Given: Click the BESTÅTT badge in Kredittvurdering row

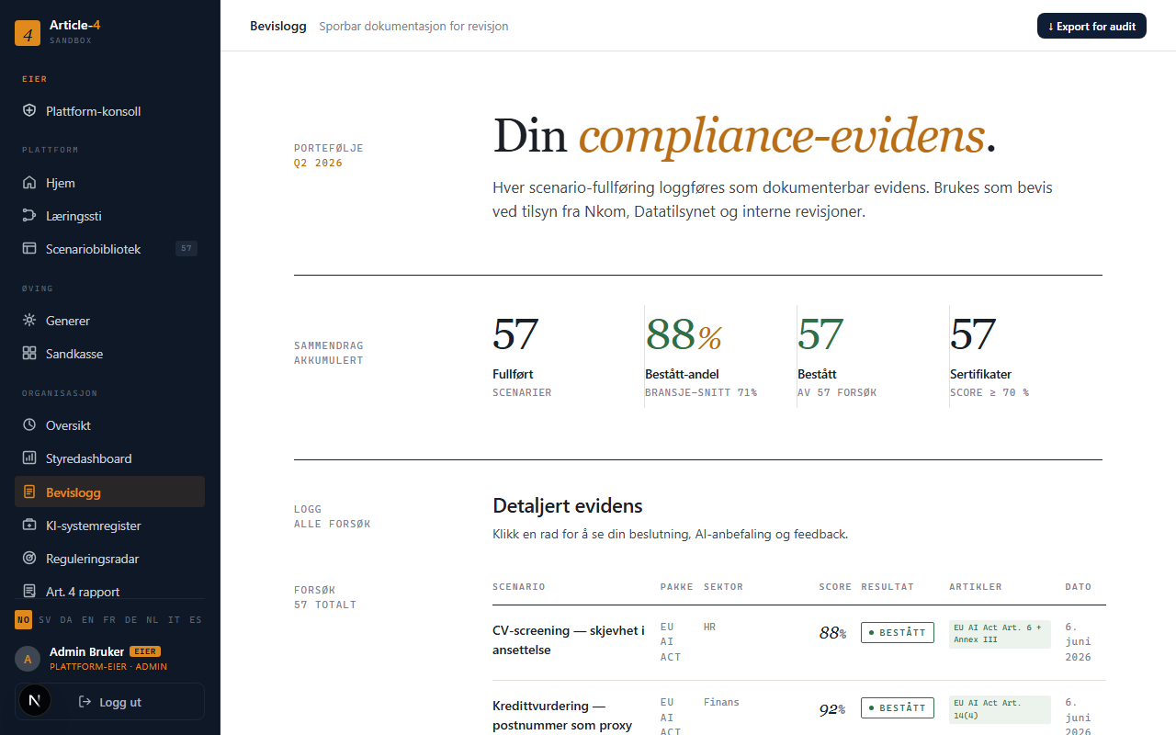Looking at the screenshot, I should [x=898, y=707].
